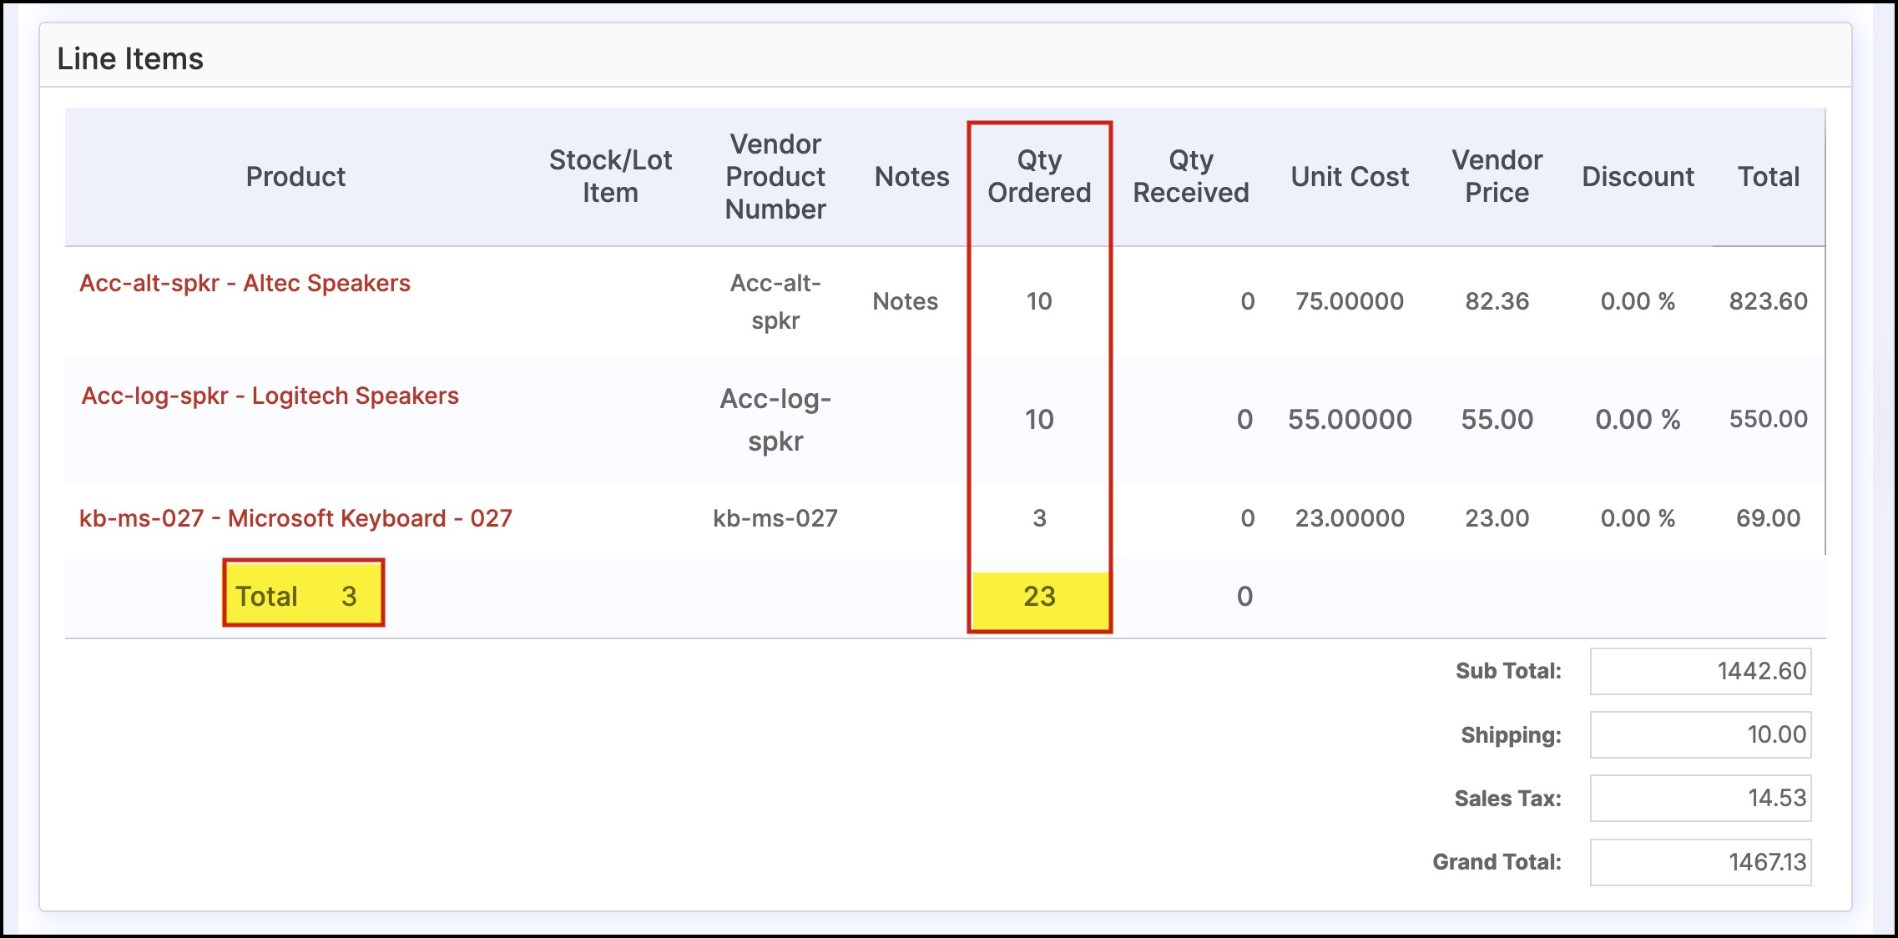Click the Vendor Product Number column header

pyautogui.click(x=775, y=176)
